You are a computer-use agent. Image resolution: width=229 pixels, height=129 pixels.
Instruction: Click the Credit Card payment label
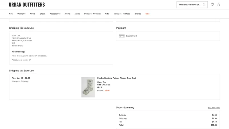point(131,36)
